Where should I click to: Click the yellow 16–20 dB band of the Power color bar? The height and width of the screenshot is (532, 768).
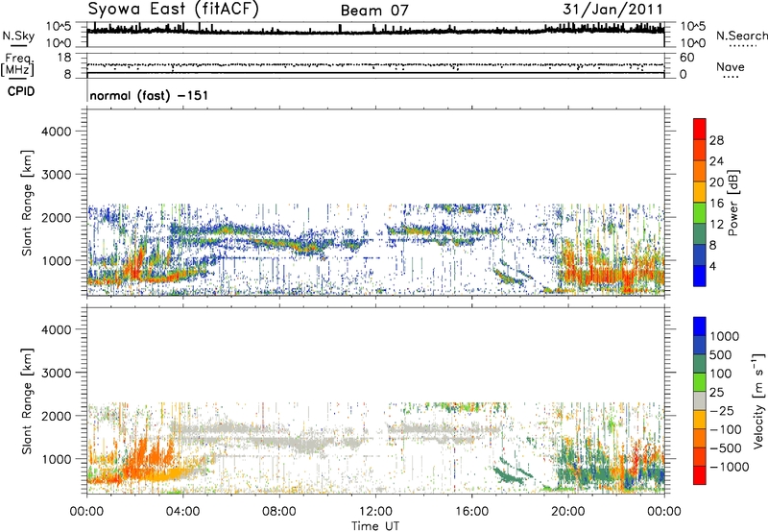(x=700, y=191)
